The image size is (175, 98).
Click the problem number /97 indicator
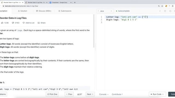[80, 94]
